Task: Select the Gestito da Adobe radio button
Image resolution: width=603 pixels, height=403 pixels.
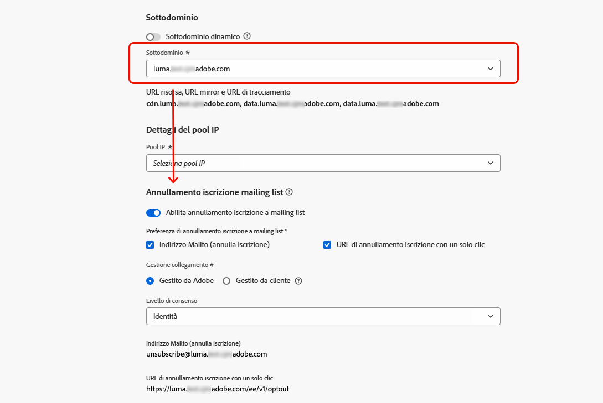Action: click(x=150, y=281)
